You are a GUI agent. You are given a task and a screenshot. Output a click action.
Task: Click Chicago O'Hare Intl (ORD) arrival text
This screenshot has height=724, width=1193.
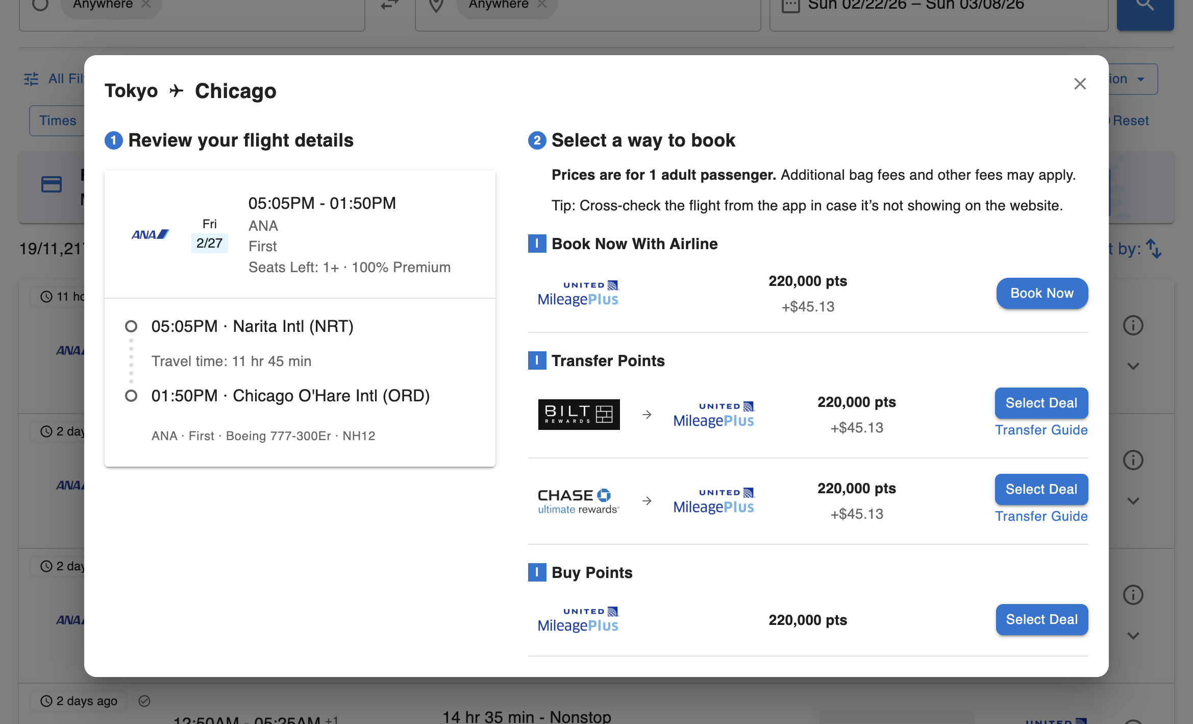point(331,396)
